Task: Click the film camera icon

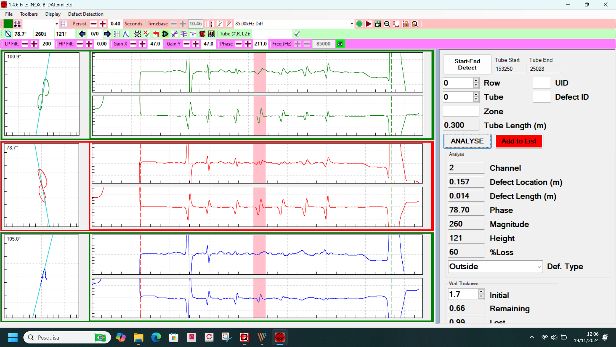Action: click(378, 24)
